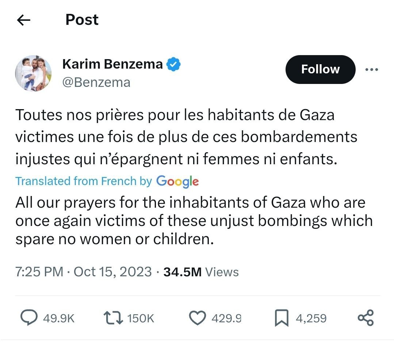Click the blue verified badge
The image size is (394, 342).
coord(173,65)
